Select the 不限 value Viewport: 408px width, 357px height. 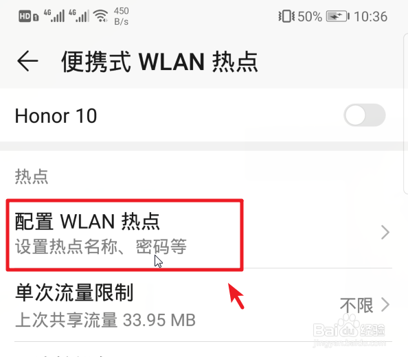(x=356, y=306)
